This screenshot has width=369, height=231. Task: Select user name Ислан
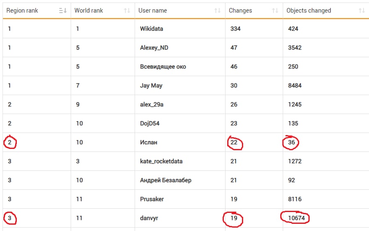click(149, 142)
